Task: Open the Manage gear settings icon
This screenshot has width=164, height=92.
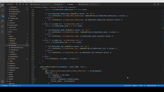Action: [x=2, y=82]
